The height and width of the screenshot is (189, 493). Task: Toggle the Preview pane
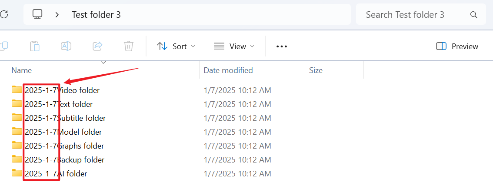(x=457, y=46)
